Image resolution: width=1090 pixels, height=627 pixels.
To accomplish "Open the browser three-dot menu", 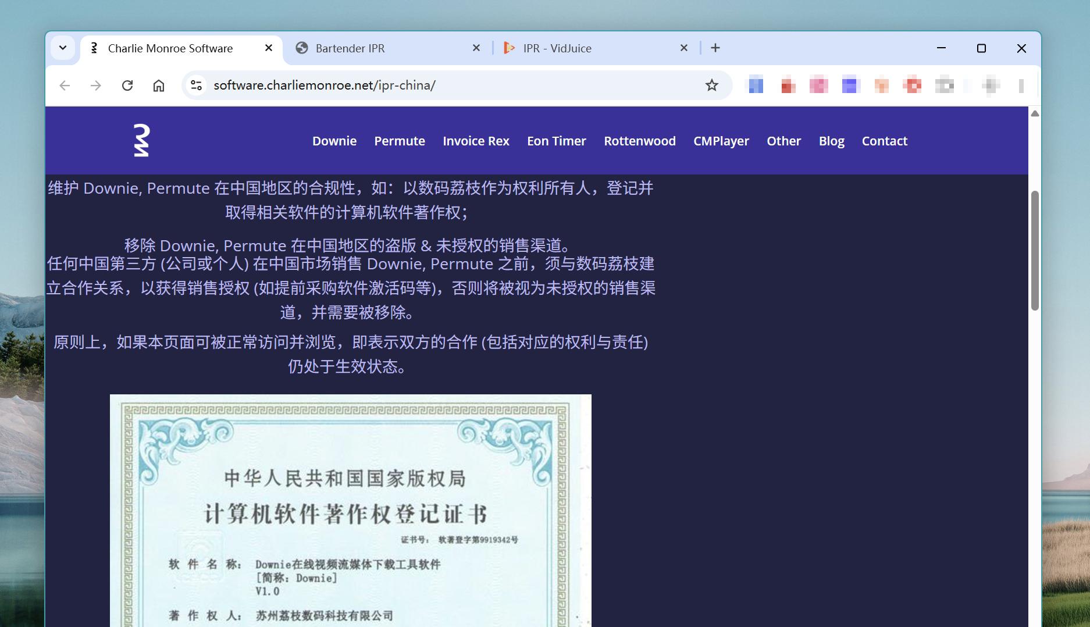I will [1021, 85].
